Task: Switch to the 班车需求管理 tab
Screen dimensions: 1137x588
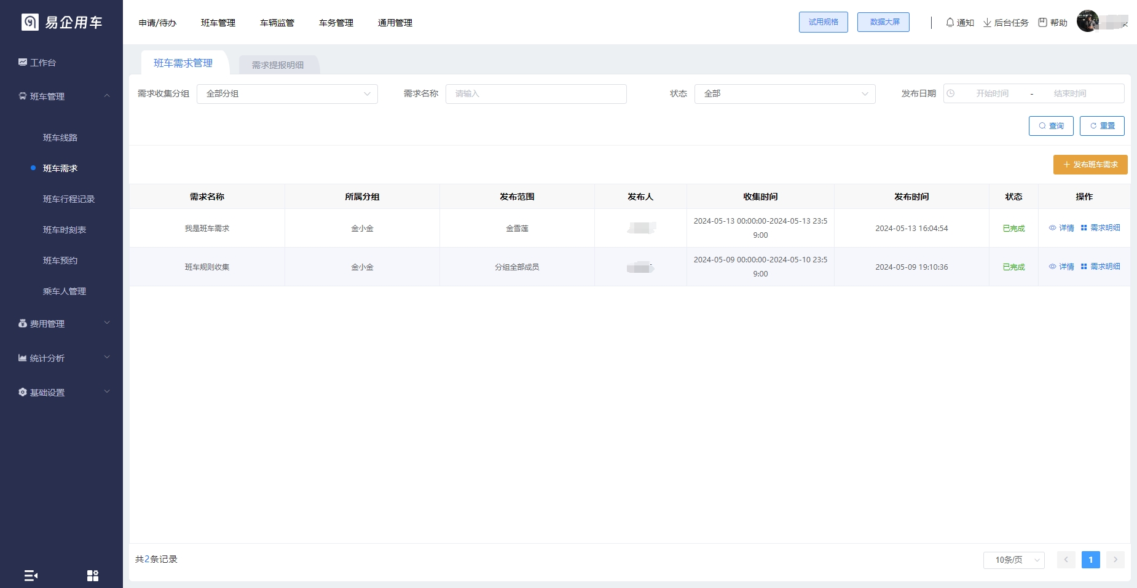Action: pyautogui.click(x=183, y=63)
